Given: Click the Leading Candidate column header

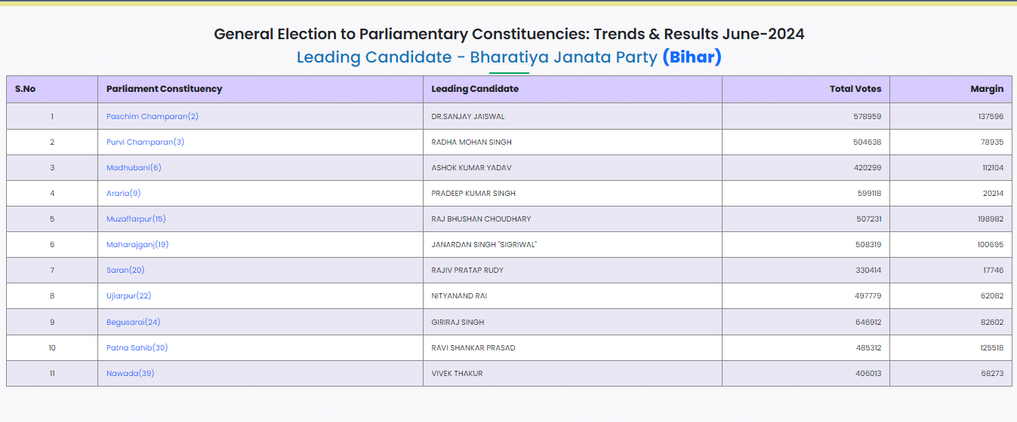Looking at the screenshot, I should click(x=475, y=89).
